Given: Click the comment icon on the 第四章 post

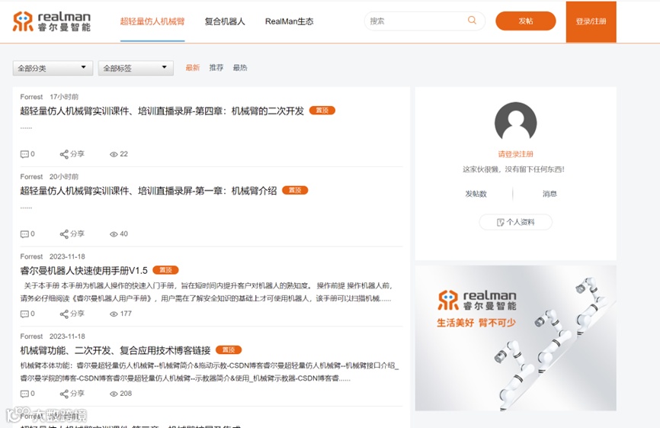Looking at the screenshot, I should pos(24,154).
